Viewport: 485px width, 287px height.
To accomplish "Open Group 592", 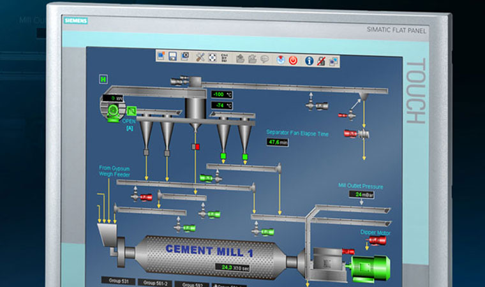I will click(x=192, y=284).
